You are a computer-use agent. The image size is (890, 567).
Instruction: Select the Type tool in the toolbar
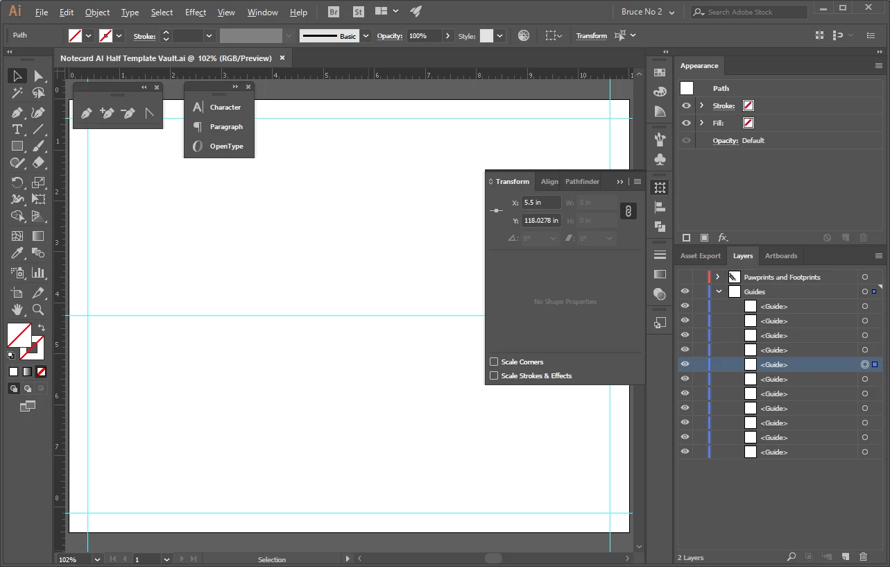(17, 129)
